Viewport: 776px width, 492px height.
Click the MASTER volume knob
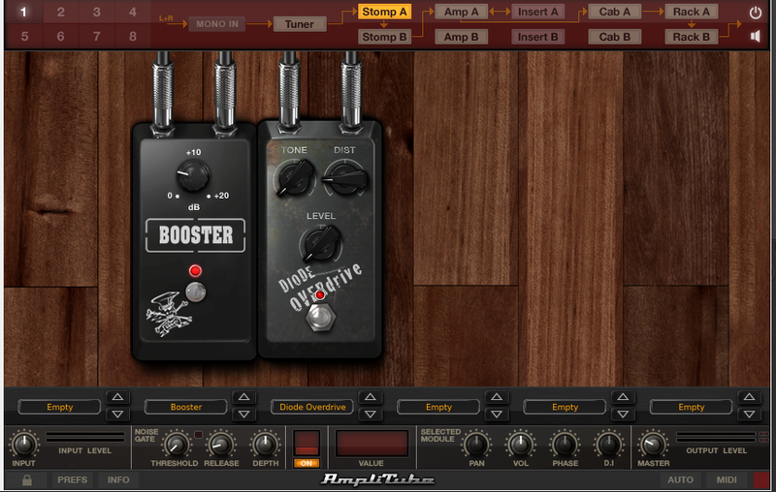652,444
